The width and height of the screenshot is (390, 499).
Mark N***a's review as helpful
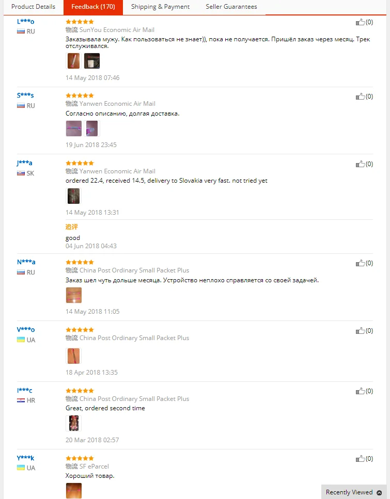click(x=360, y=263)
